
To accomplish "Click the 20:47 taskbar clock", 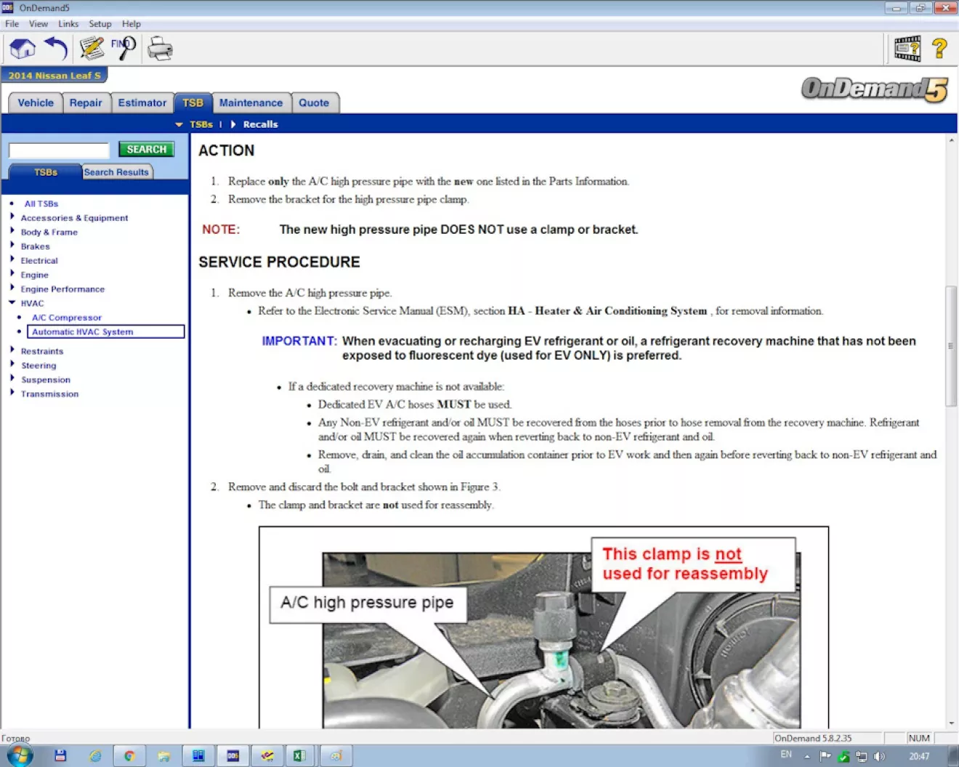I will [x=919, y=756].
